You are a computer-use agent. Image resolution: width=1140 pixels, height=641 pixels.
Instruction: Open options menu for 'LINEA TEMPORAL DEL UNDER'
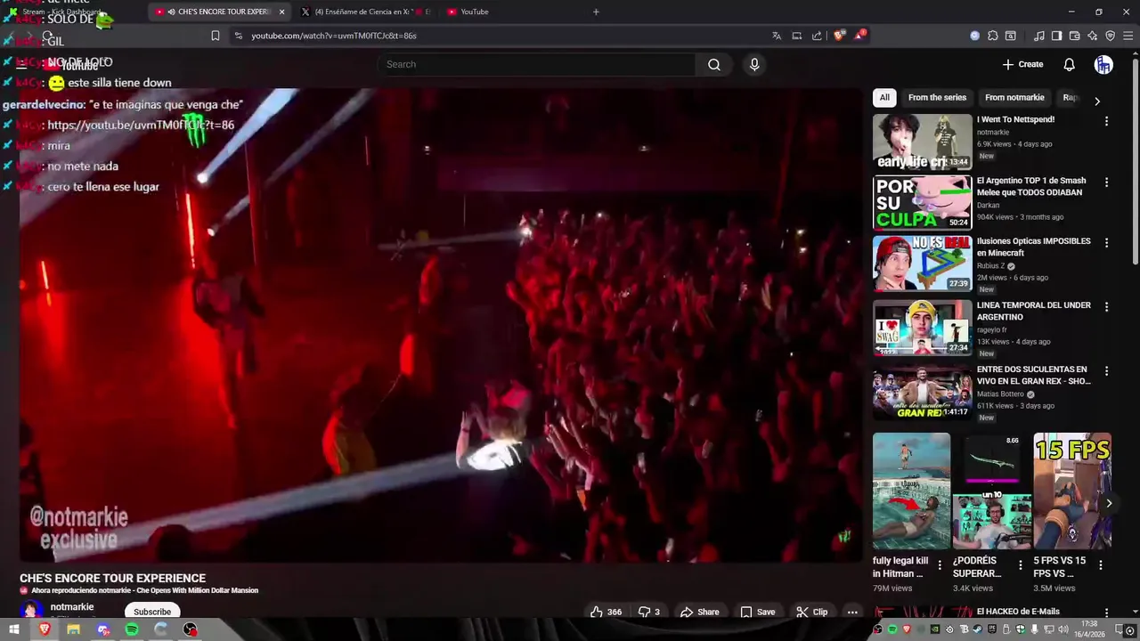pyautogui.click(x=1106, y=307)
